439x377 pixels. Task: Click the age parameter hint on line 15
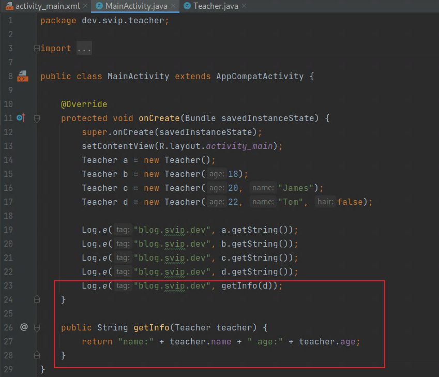click(216, 174)
